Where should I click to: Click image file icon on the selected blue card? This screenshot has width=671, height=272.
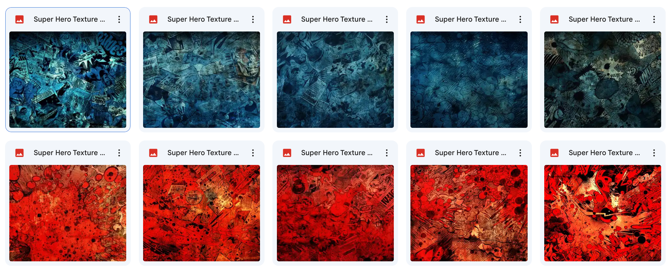19,19
